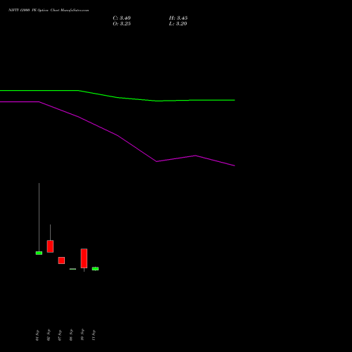The width and height of the screenshot is (352, 352).
Task: Click the 07 Sep date label
Action: pos(60,335)
